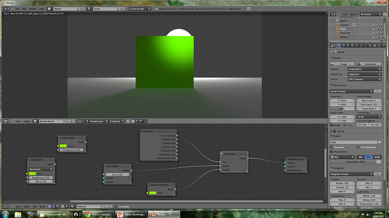389x218 pixels.
Task: Toggle the Overwrite checkbox
Action: (331, 147)
